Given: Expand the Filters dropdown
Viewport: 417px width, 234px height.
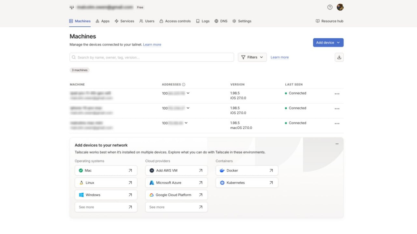Looking at the screenshot, I should [x=252, y=57].
